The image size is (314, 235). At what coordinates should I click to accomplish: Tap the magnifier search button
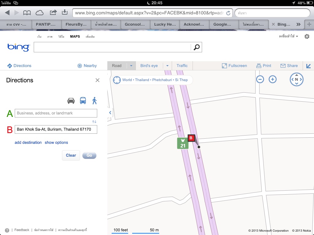click(197, 47)
